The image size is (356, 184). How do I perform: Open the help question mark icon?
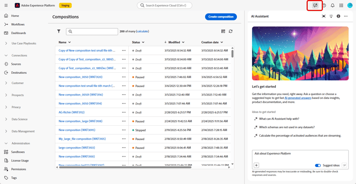pos(324,5)
